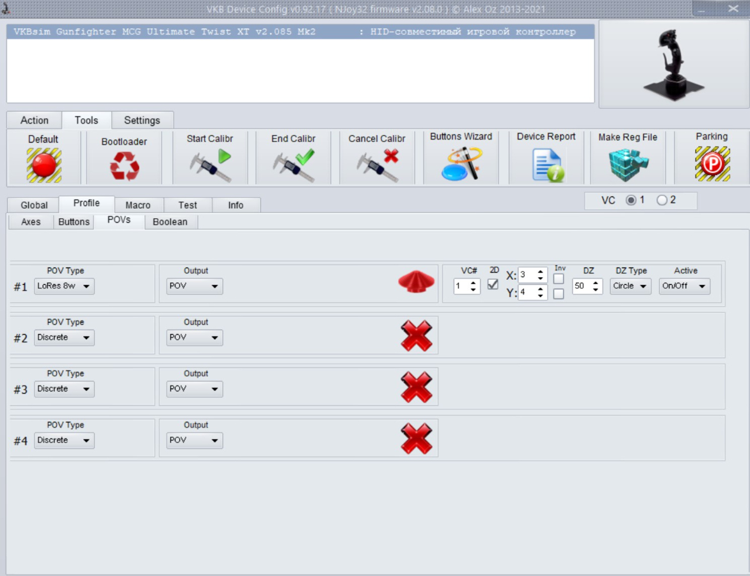The height and width of the screenshot is (576, 750).
Task: Switch to the Tools tab
Action: [x=86, y=120]
